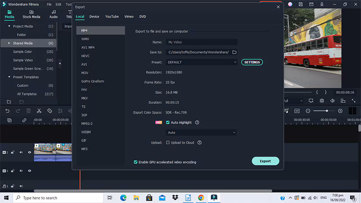
Task: Collapse media panel with left arrow
Action: tap(60, 63)
